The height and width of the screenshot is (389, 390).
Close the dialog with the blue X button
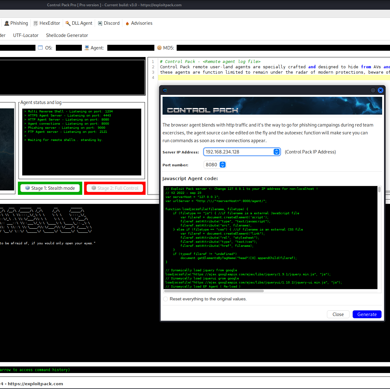pos(381,90)
